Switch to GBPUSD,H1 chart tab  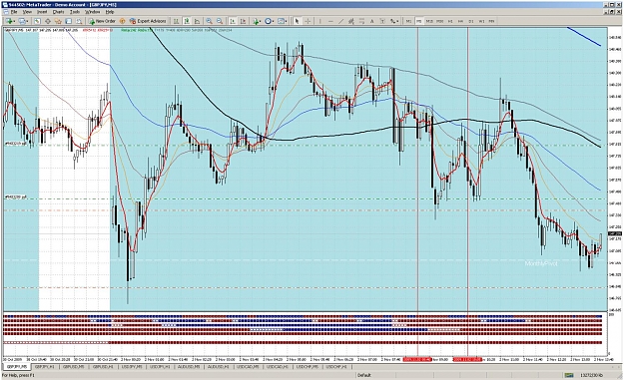(x=102, y=367)
